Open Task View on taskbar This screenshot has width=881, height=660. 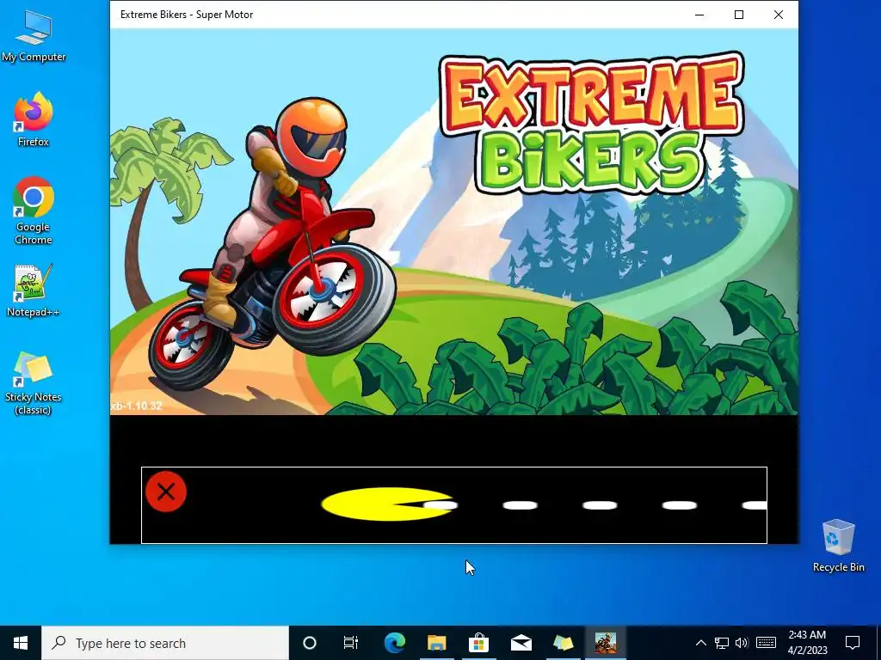(x=351, y=643)
